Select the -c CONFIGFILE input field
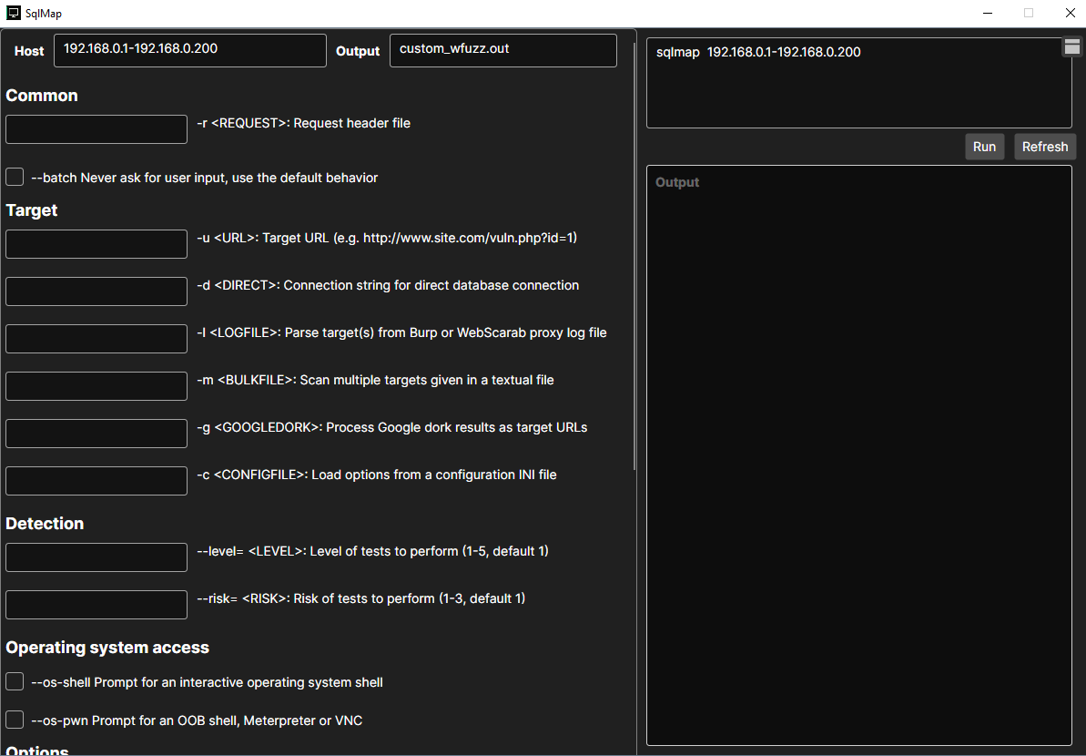 [96, 480]
